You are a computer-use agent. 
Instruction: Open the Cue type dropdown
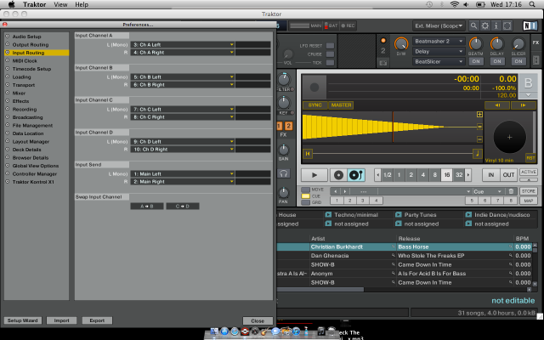(x=487, y=191)
